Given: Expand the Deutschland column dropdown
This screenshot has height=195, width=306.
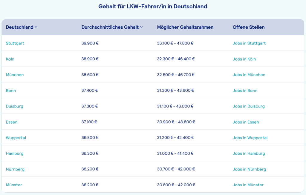Looking at the screenshot, I should point(36,27).
